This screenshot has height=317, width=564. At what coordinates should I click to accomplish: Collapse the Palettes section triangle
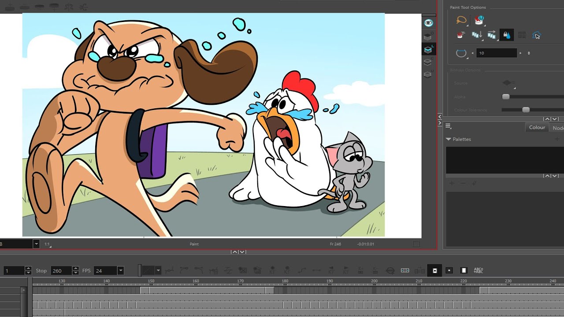[x=449, y=139]
